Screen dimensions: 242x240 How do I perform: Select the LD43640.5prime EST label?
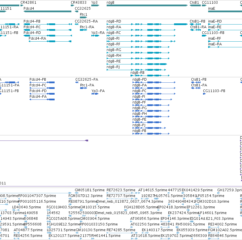[x=26, y=207]
